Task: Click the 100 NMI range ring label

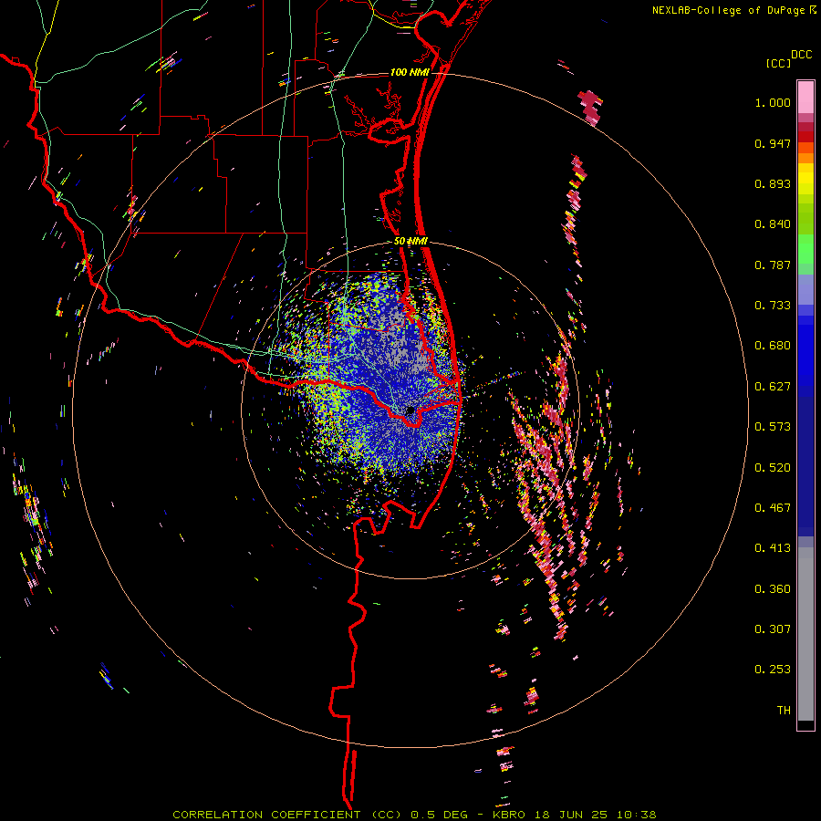Action: tap(410, 72)
